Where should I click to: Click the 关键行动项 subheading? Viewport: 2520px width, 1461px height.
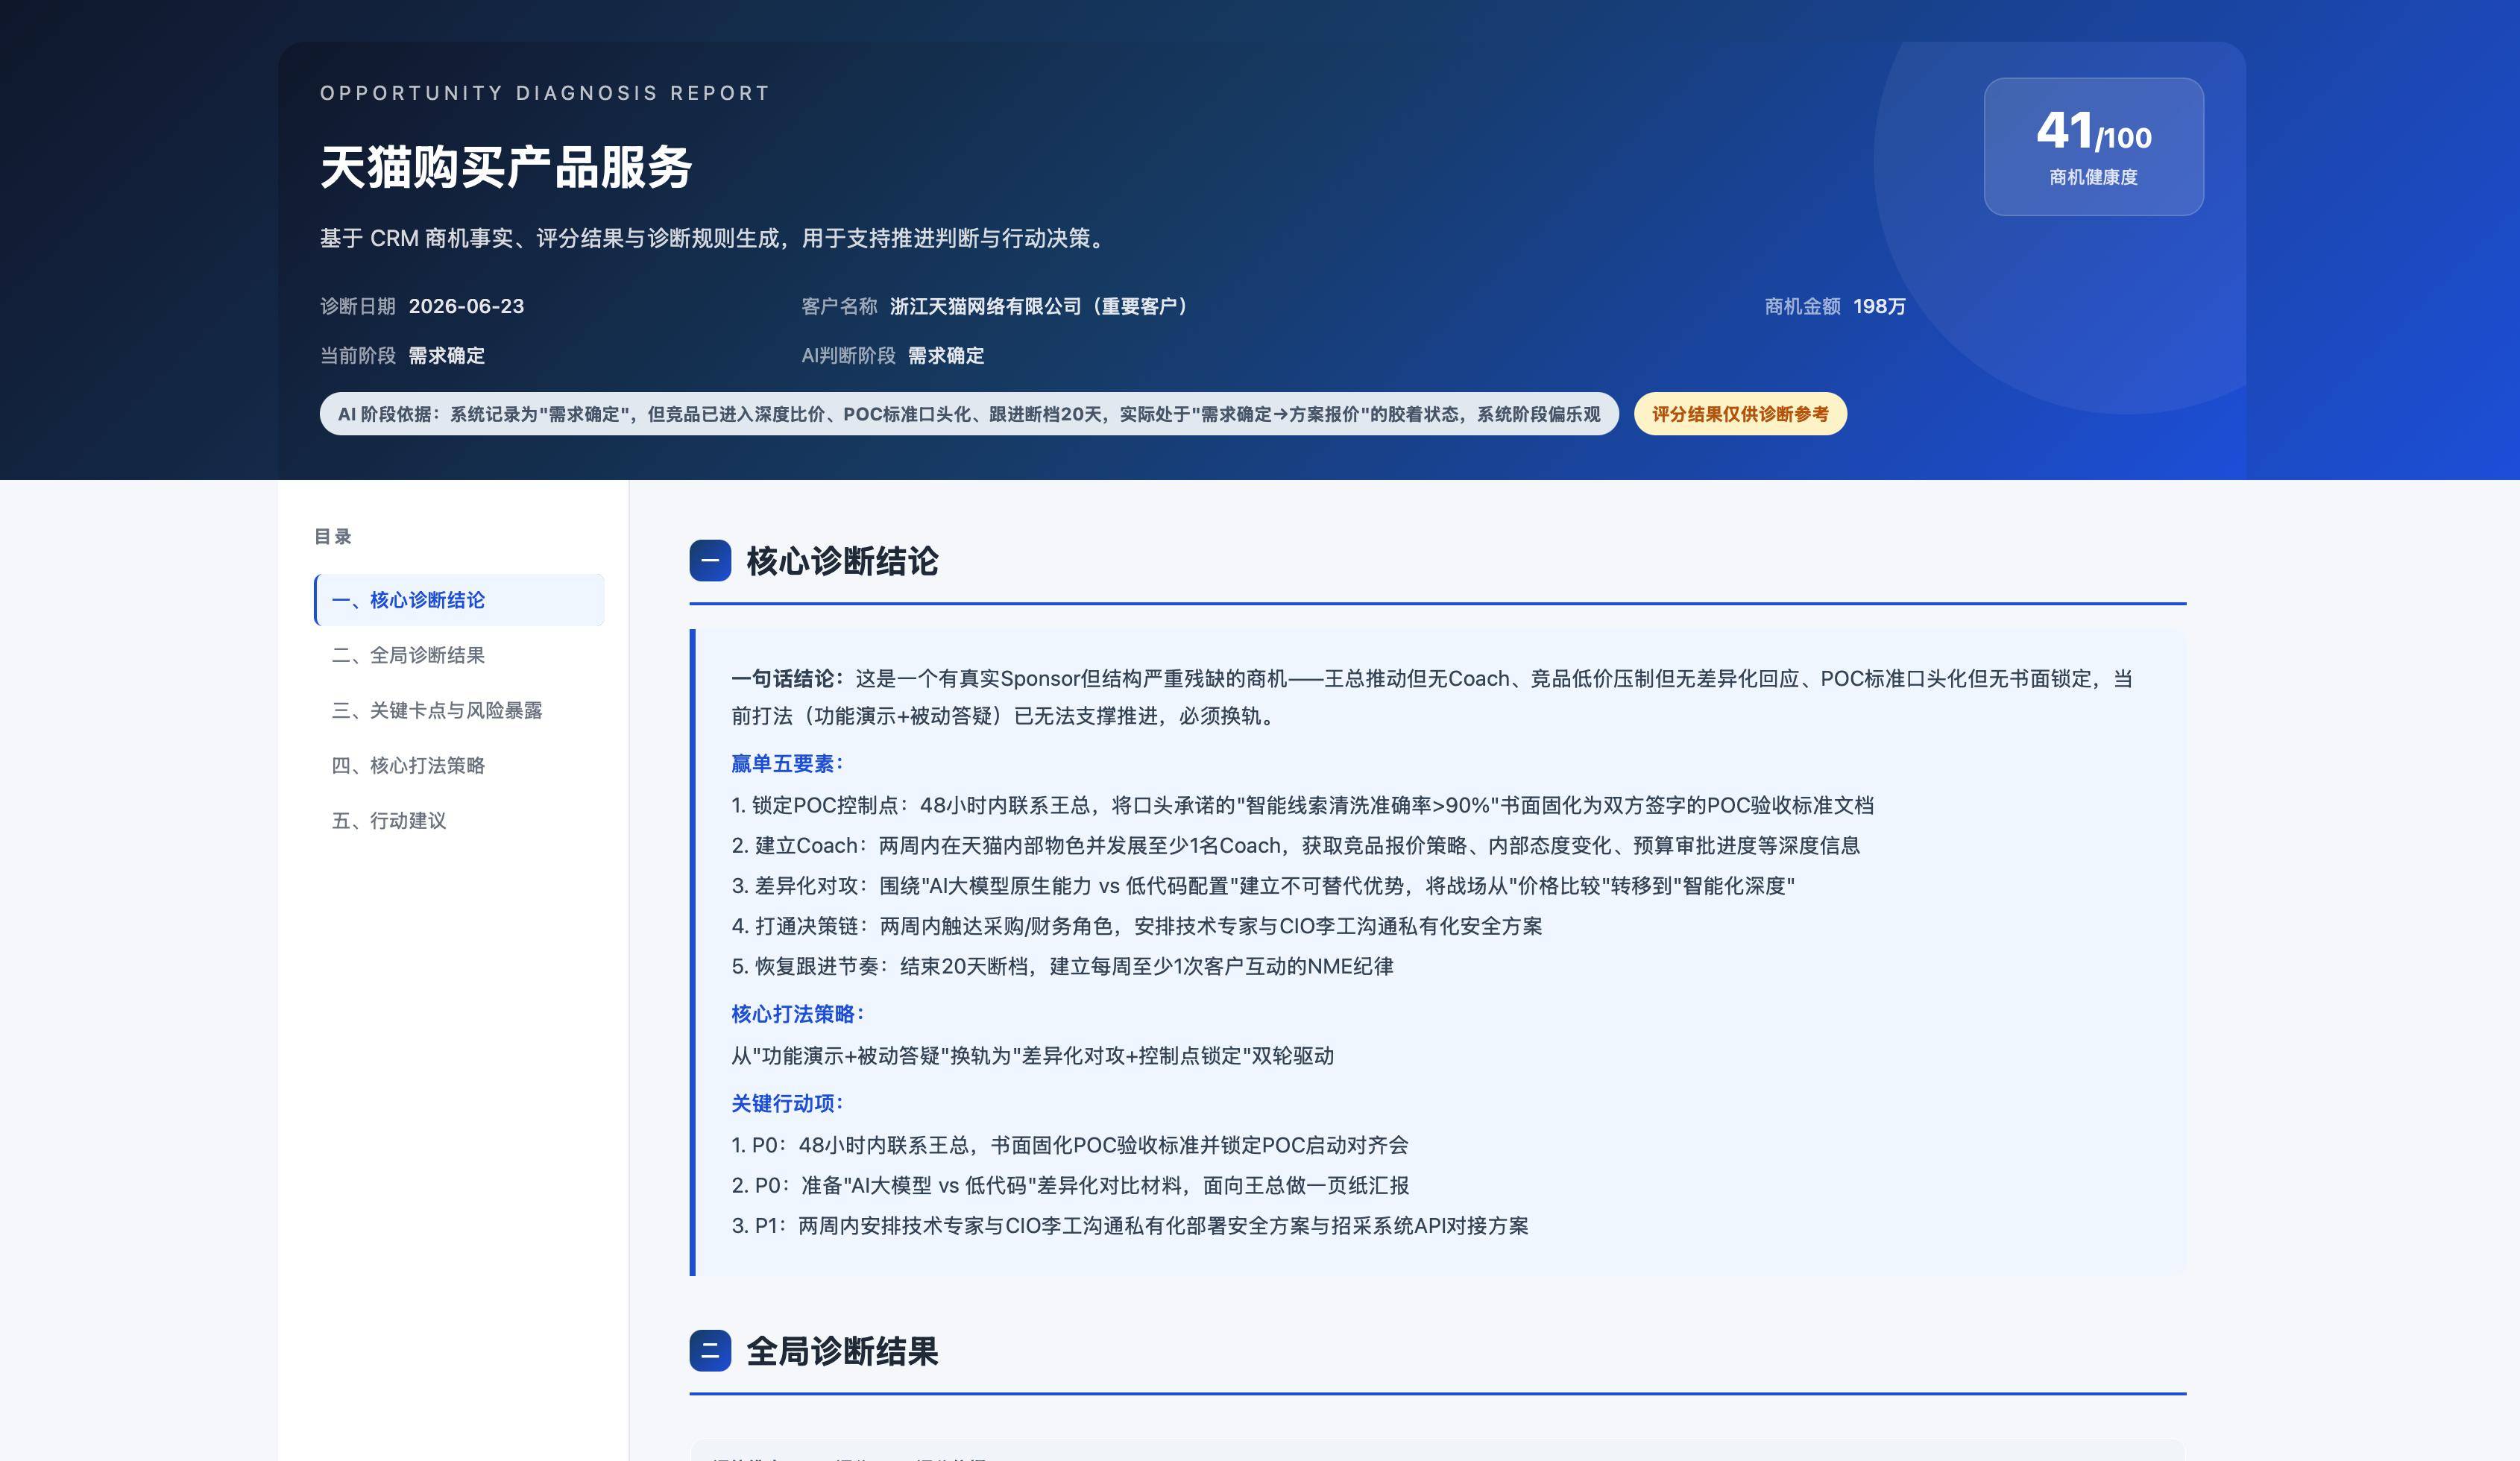[x=787, y=1104]
